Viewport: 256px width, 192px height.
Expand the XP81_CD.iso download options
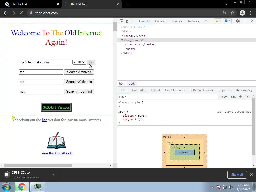pos(53,175)
